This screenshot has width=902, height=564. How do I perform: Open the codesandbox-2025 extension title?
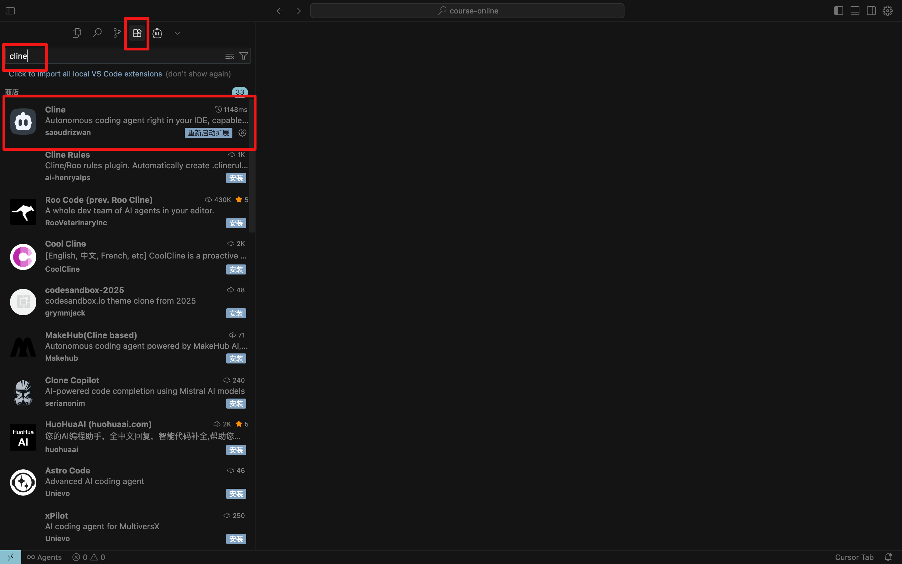click(85, 290)
